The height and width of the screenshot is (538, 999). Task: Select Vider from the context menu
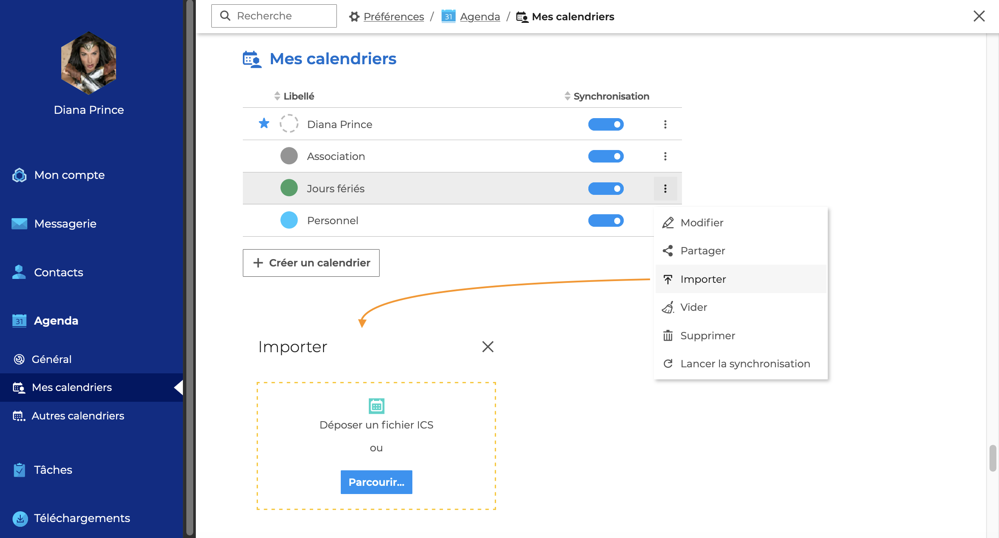pyautogui.click(x=693, y=307)
